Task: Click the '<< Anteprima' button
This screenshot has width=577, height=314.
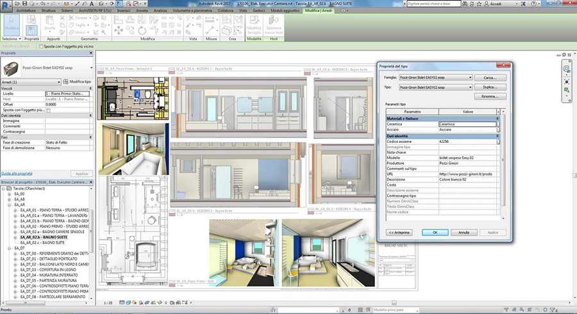Action: click(x=399, y=233)
